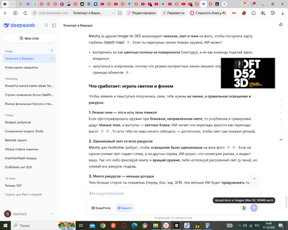Click the DeepSeek logo
This screenshot has width=288, height=230.
pyautogui.click(x=20, y=25)
